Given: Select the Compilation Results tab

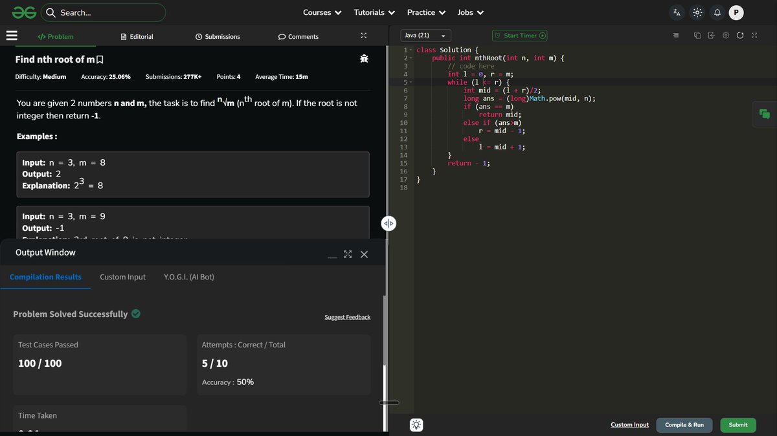Looking at the screenshot, I should 45,277.
